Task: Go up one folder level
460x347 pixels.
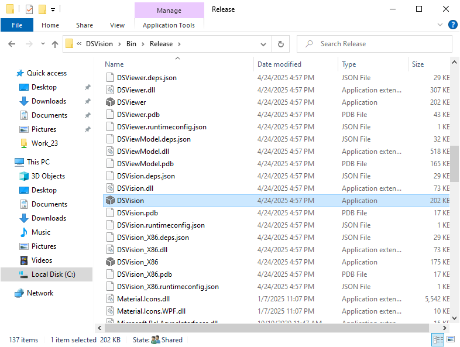Action: click(x=55, y=44)
